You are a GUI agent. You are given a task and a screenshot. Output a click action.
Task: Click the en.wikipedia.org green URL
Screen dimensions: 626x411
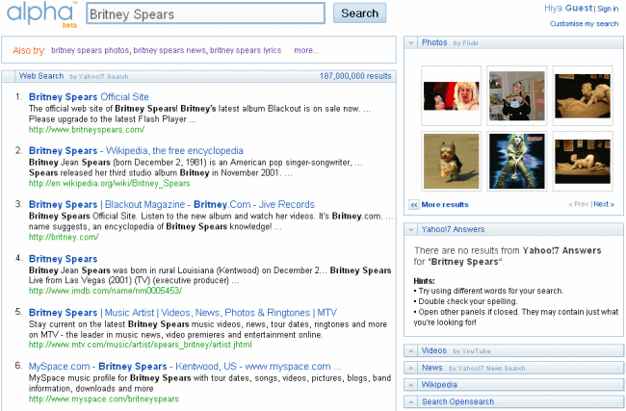[110, 184]
